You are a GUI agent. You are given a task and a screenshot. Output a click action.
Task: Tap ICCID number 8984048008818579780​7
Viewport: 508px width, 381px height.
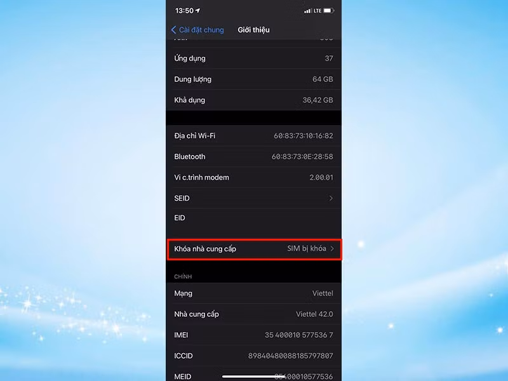291,356
